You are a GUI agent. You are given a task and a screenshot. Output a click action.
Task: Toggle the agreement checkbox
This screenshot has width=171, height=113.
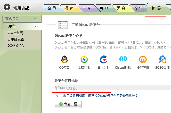pos(57,96)
